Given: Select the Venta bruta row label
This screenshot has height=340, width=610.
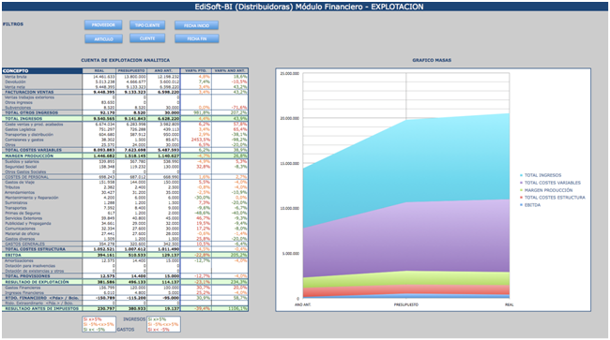Looking at the screenshot, I should click(16, 77).
